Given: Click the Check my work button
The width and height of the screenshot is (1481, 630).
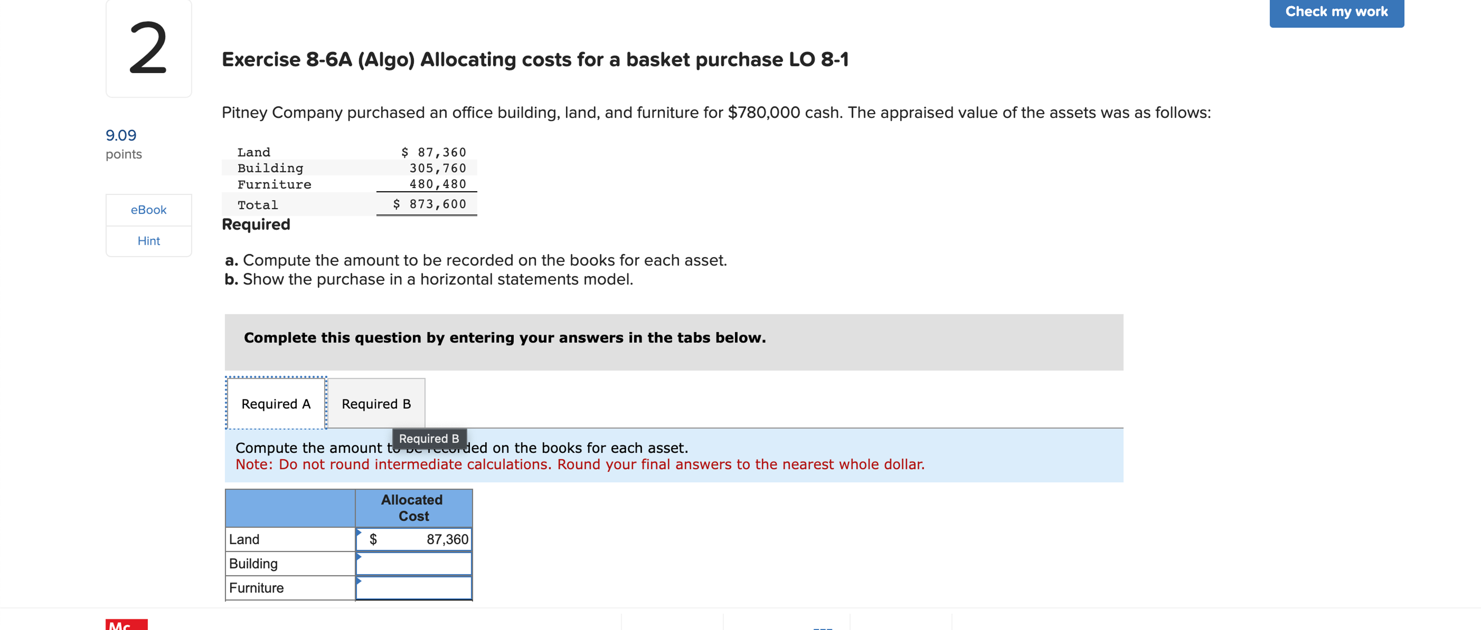Looking at the screenshot, I should [1336, 11].
